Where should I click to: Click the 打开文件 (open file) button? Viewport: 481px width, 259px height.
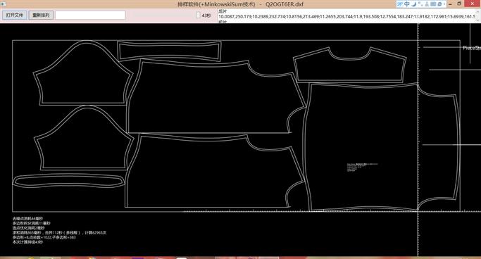pyautogui.click(x=14, y=15)
